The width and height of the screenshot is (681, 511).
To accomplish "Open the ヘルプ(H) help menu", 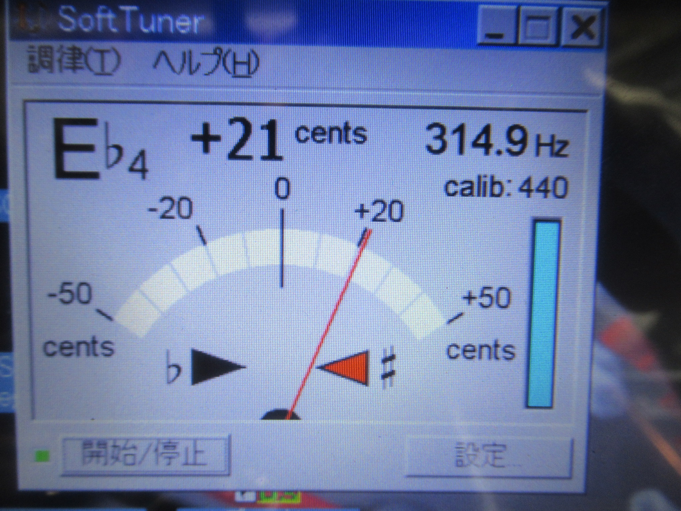I will coord(205,62).
